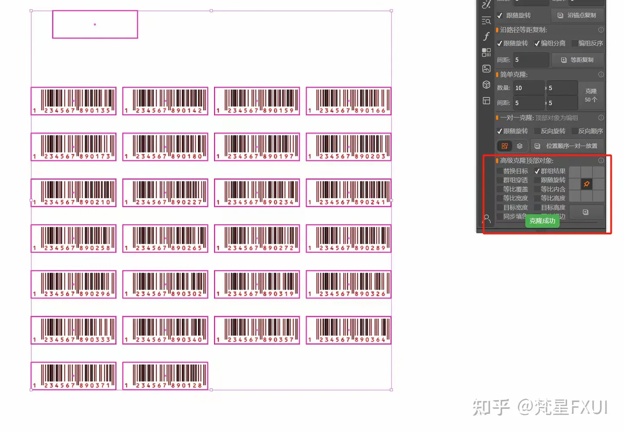Focus the 数量 field showing 10
The height and width of the screenshot is (432, 624).
point(528,88)
